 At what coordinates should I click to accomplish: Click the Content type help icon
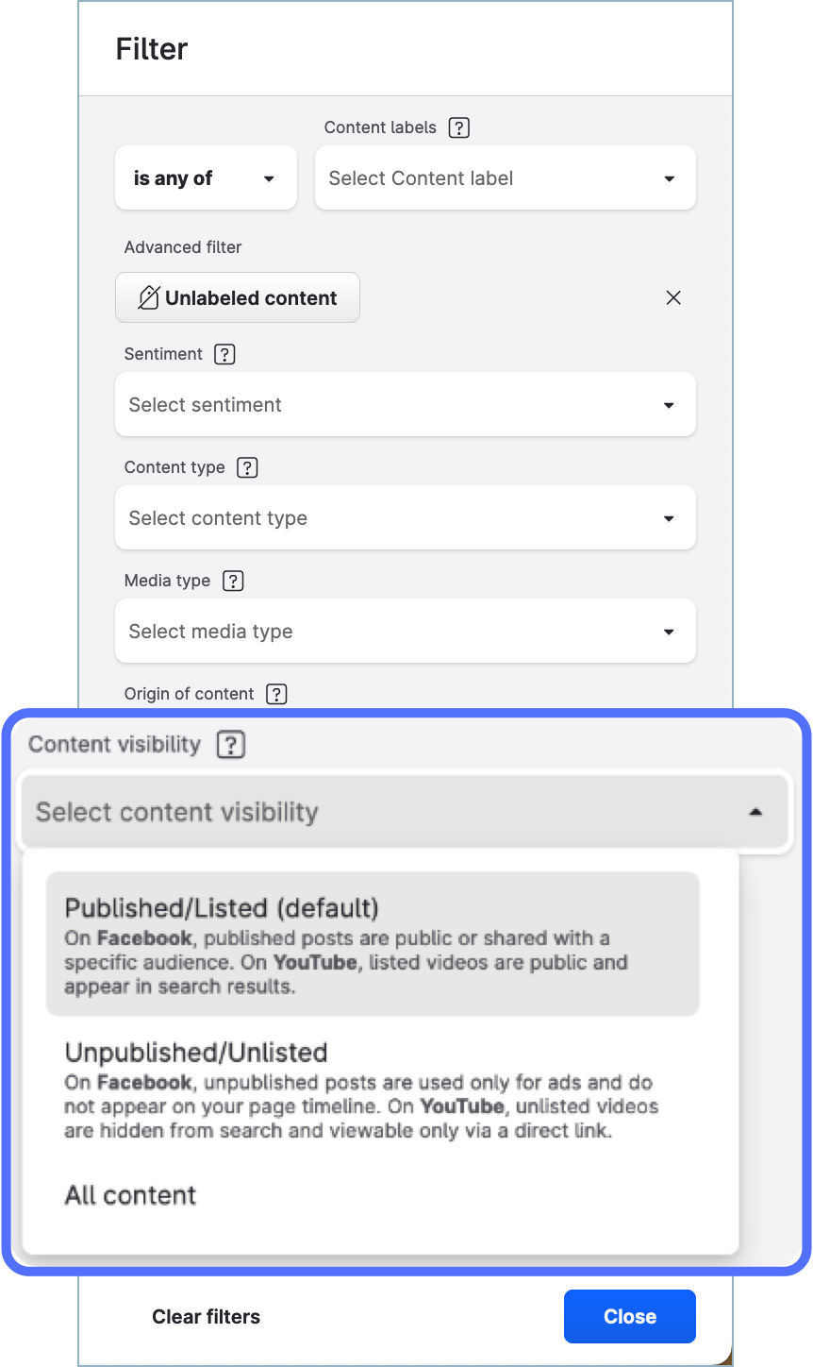[247, 467]
